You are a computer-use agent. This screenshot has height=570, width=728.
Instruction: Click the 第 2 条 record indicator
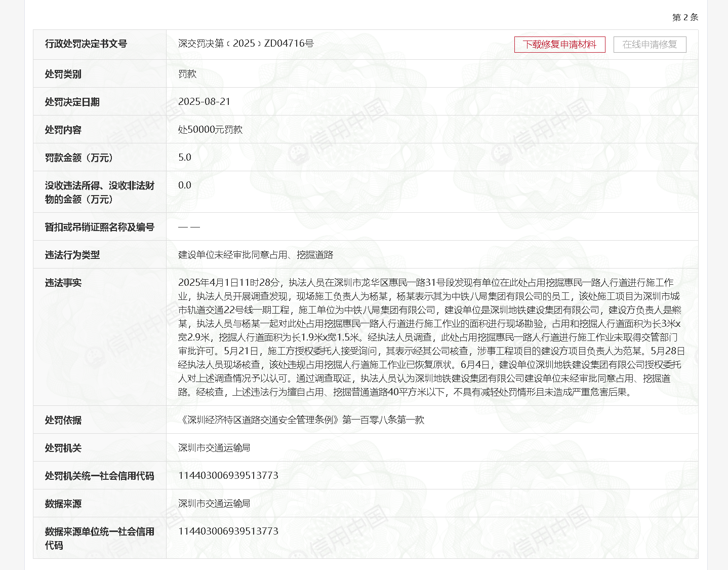click(x=685, y=17)
